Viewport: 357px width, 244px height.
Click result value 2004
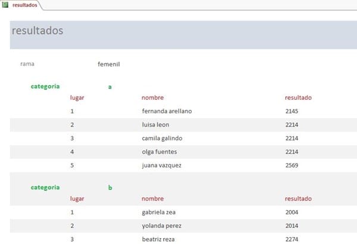click(293, 212)
